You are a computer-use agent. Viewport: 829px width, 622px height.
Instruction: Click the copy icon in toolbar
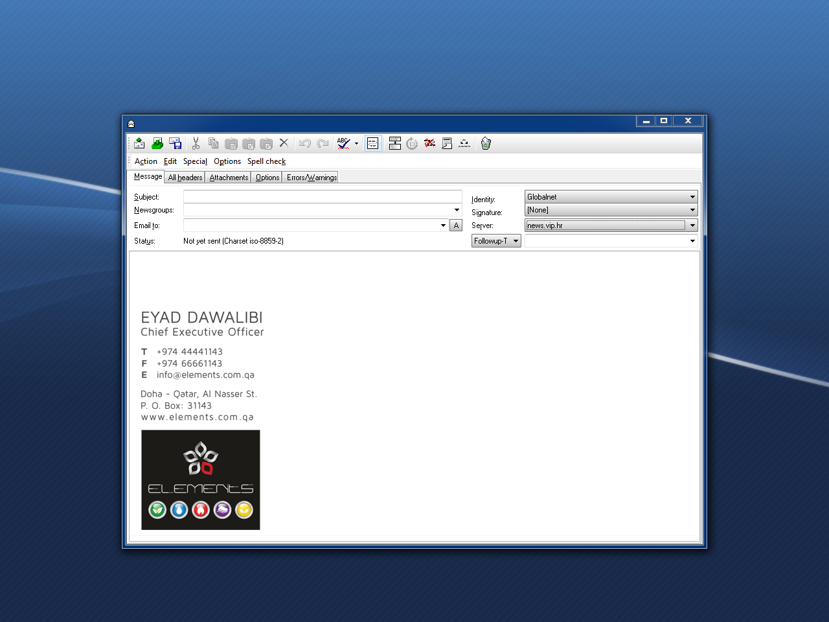[213, 143]
